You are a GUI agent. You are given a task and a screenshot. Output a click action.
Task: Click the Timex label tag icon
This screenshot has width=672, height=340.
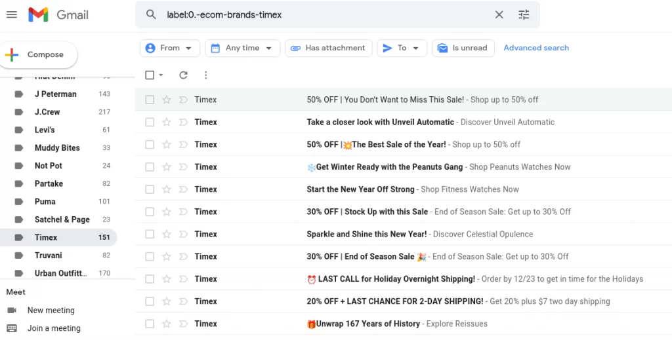pos(19,238)
